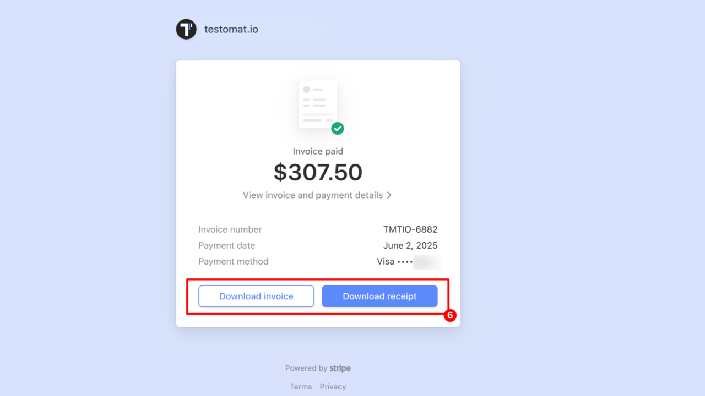Click the payment date June 2, 2025
The image size is (705, 396).
[410, 245]
